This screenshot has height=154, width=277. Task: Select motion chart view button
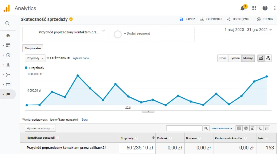pos(268,58)
